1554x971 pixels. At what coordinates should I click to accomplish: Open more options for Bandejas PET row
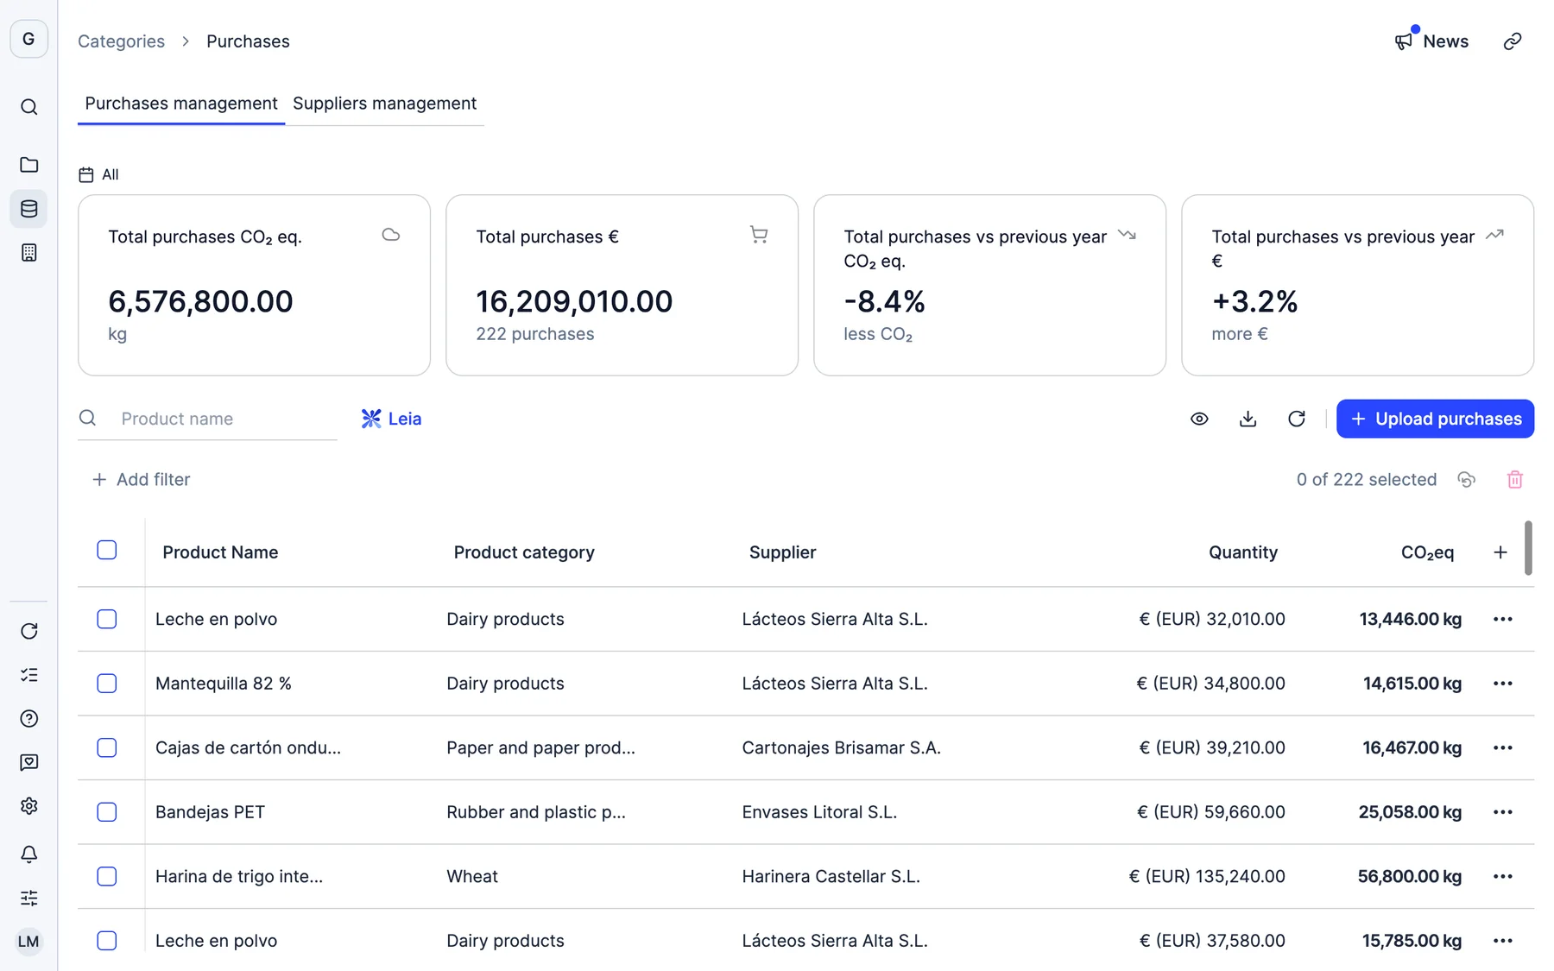coord(1503,812)
